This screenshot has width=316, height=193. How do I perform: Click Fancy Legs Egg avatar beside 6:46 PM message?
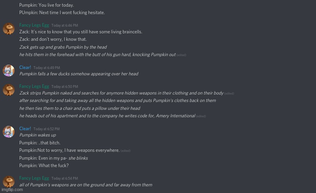[9, 29]
